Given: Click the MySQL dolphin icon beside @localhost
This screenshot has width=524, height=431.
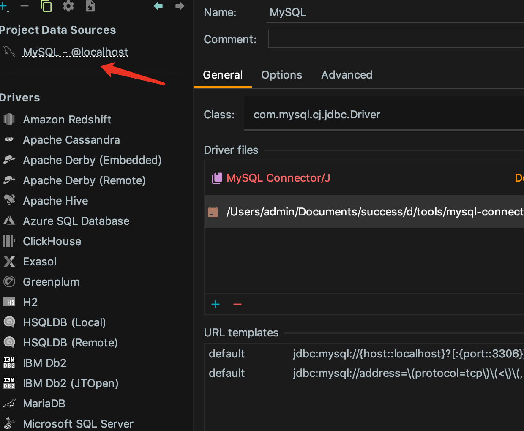Looking at the screenshot, I should click(9, 52).
